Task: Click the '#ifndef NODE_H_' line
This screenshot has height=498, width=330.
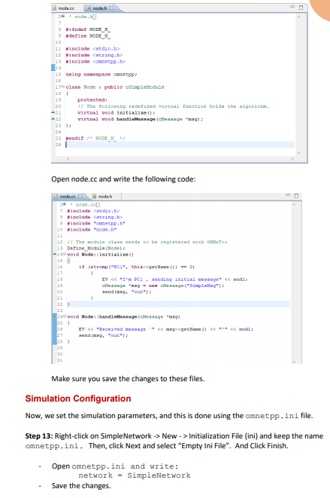Action: (x=88, y=29)
